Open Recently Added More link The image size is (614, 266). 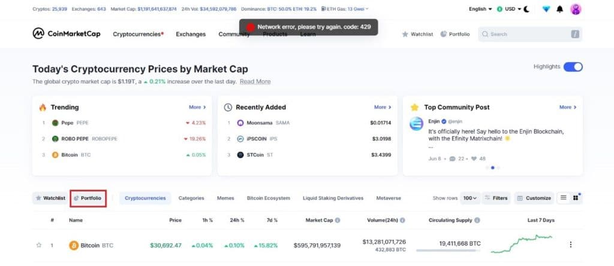pyautogui.click(x=383, y=107)
